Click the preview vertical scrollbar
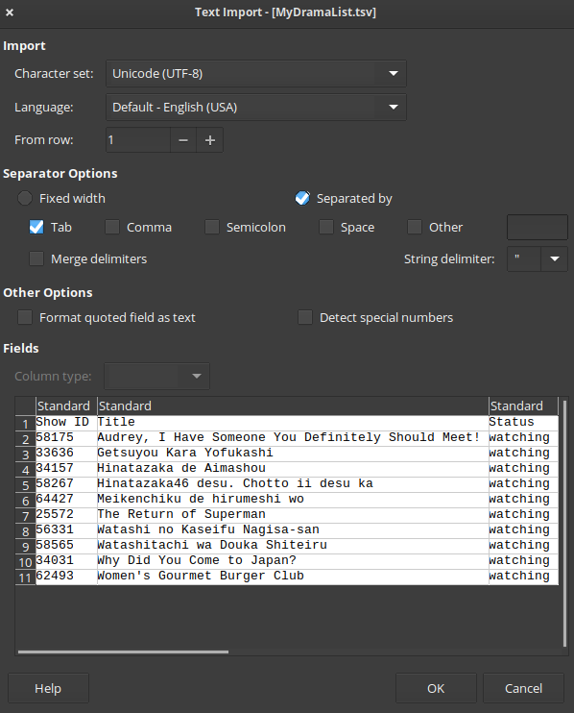 564,523
